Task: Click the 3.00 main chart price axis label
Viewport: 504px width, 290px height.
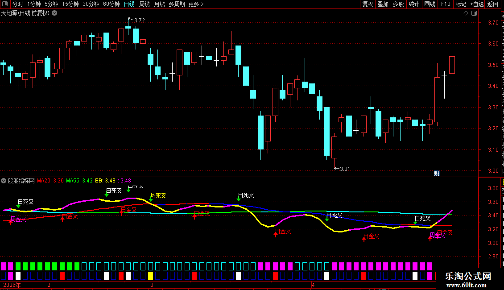Action: tap(493, 171)
